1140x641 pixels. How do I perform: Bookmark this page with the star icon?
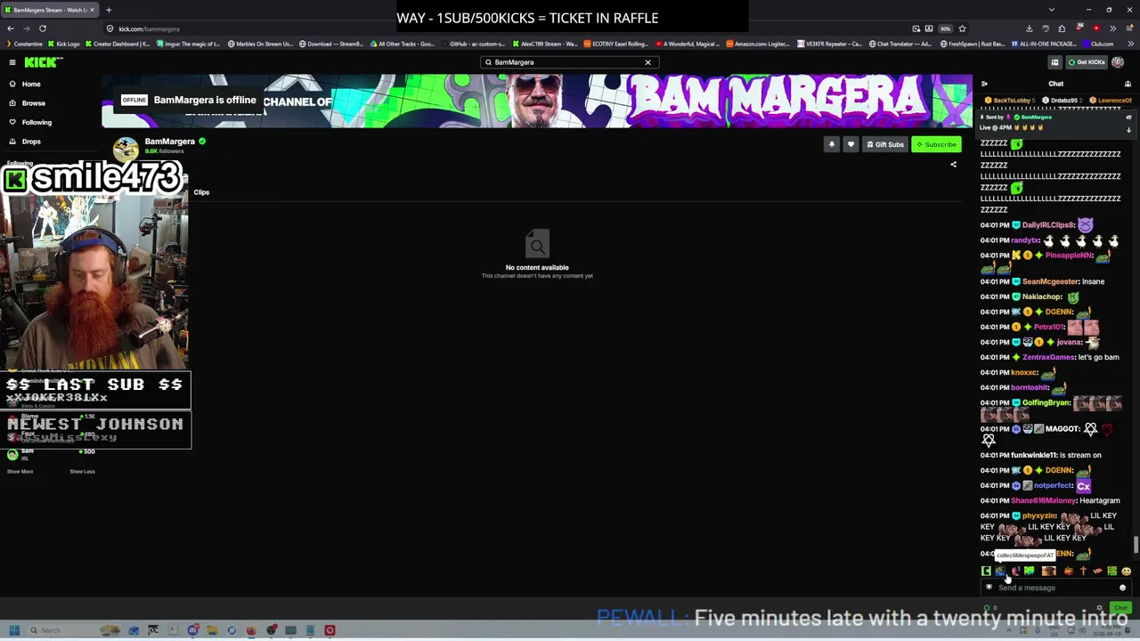962,28
